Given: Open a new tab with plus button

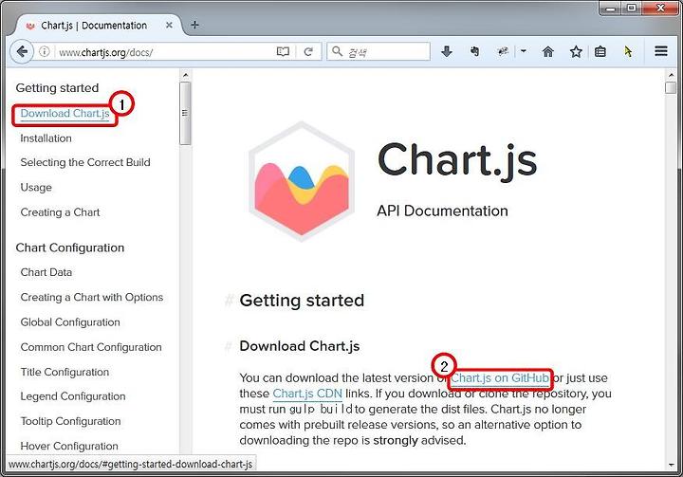Looking at the screenshot, I should (x=194, y=25).
